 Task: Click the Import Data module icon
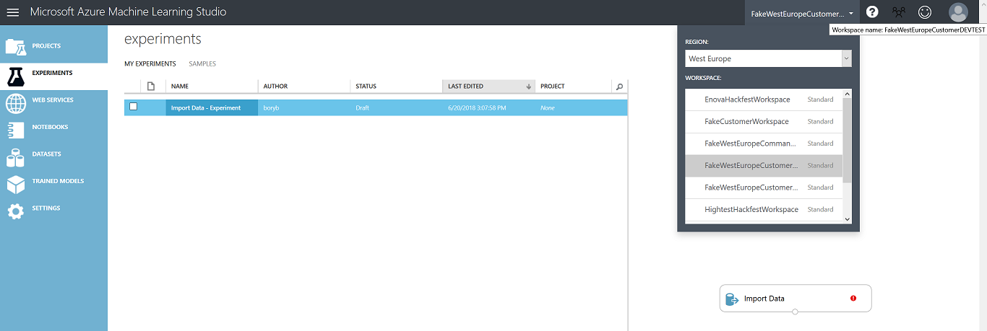tap(732, 299)
